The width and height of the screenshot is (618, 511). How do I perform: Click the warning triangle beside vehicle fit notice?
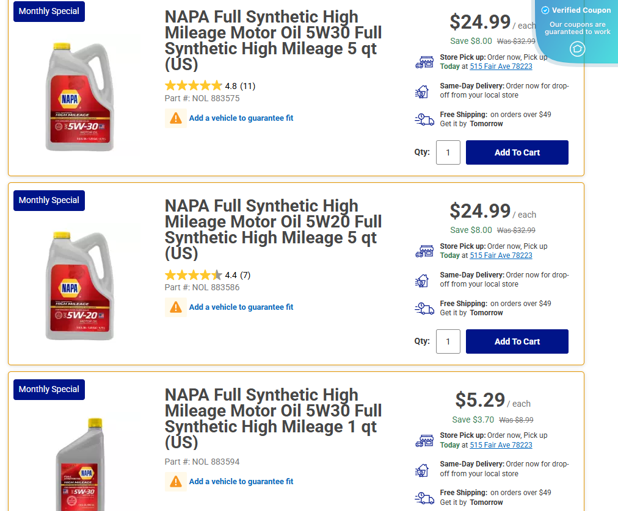[x=176, y=118]
